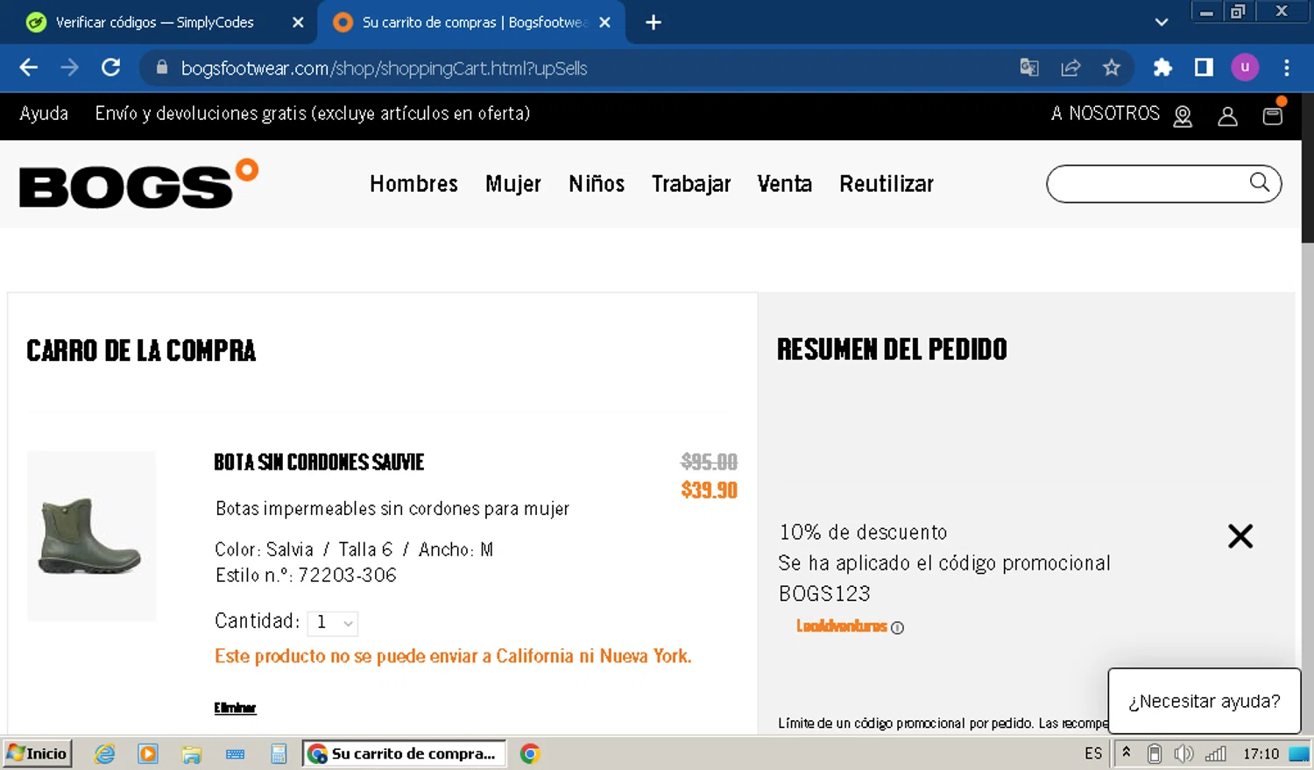This screenshot has height=770, width=1314.
Task: Close the SimplyCodes tab
Action: click(x=298, y=23)
